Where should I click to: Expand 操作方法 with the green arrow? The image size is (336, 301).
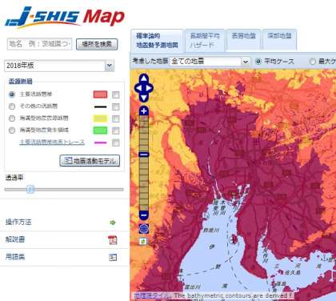click(x=113, y=223)
